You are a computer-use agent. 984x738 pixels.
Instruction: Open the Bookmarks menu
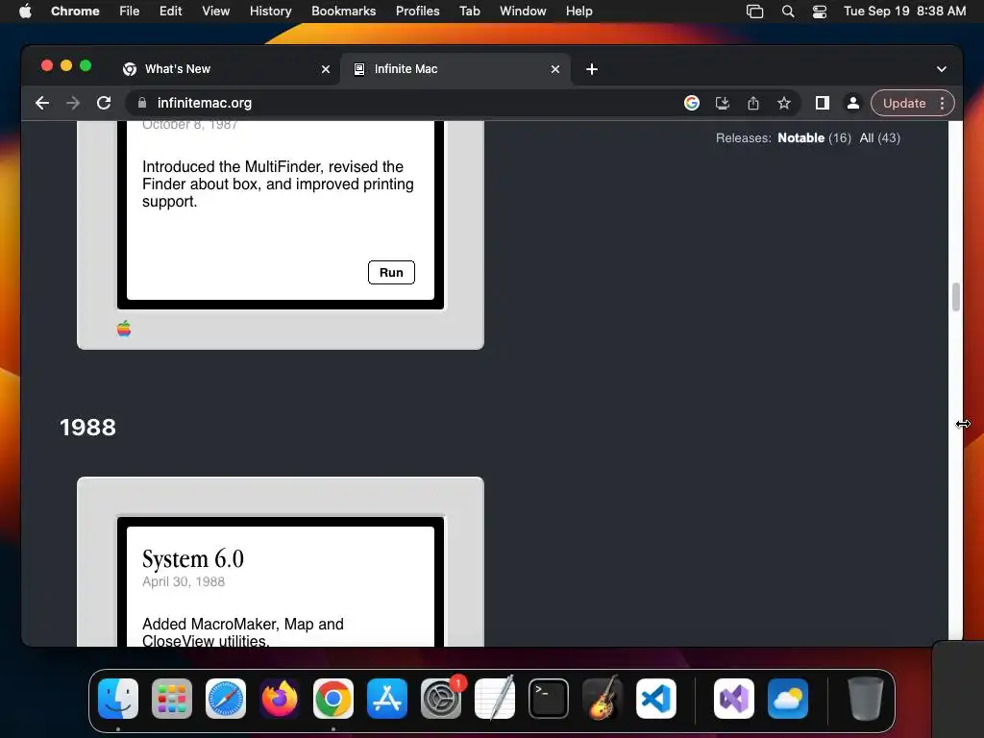343,11
